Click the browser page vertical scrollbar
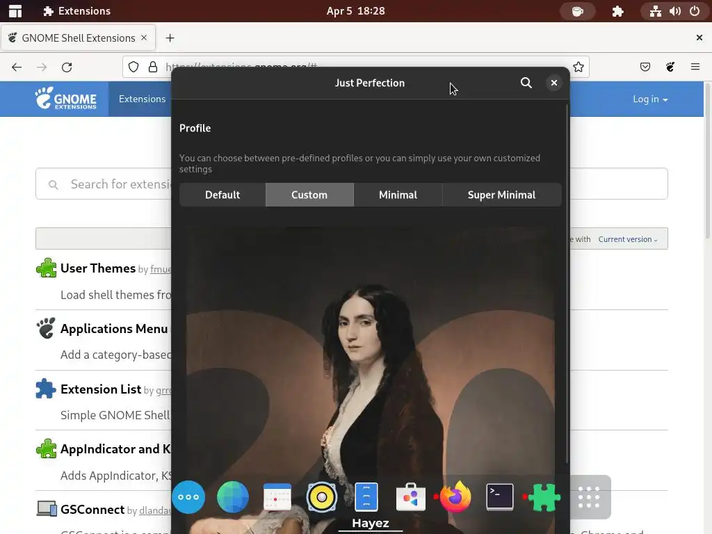This screenshot has width=712, height=534. pyautogui.click(x=707, y=161)
